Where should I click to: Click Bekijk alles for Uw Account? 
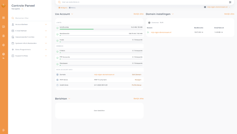coord(138,14)
